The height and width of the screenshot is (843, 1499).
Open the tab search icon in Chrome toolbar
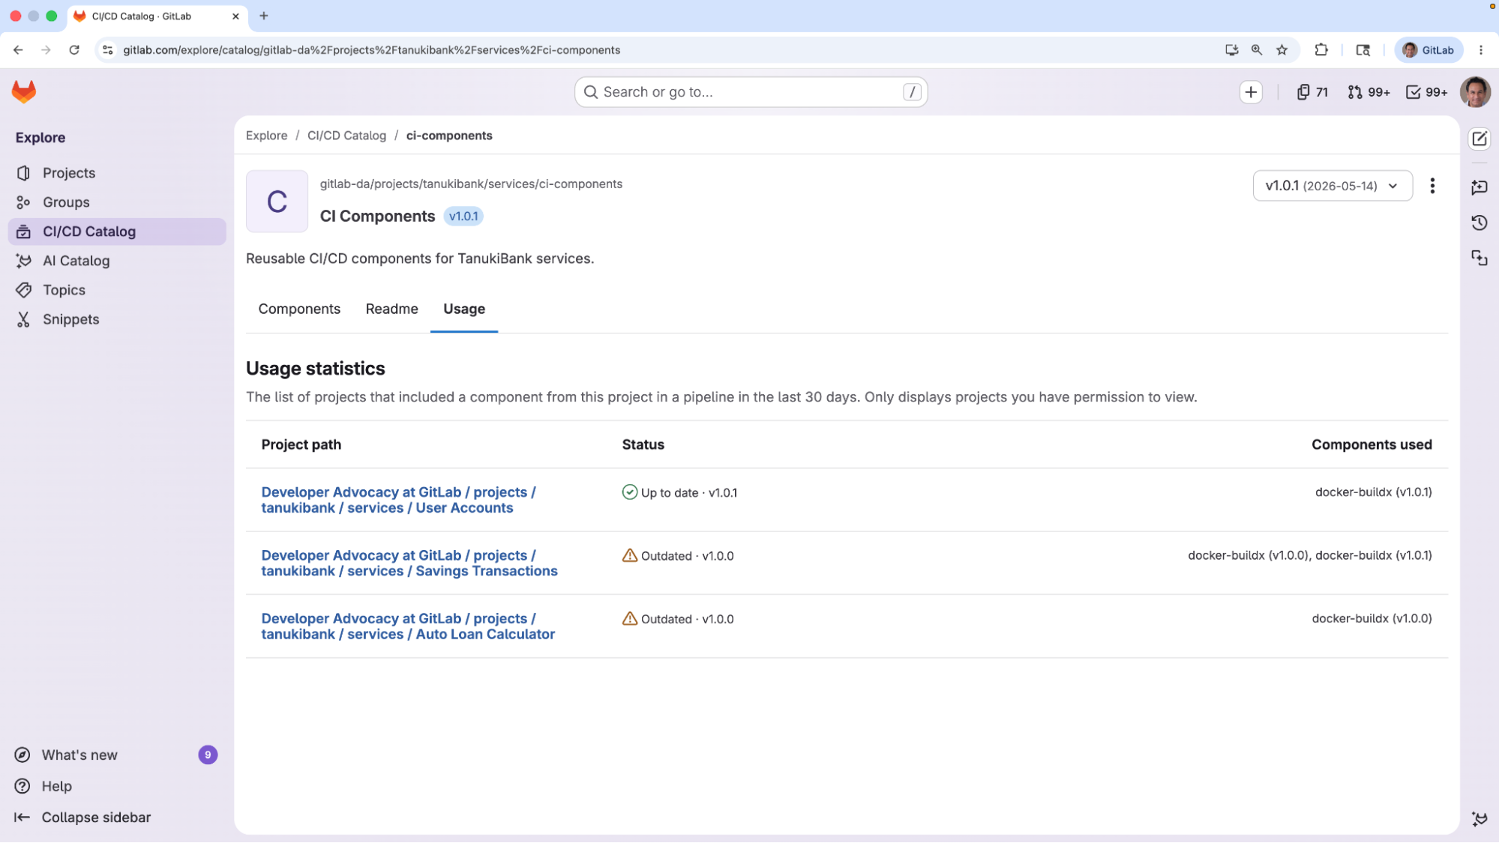click(1363, 50)
